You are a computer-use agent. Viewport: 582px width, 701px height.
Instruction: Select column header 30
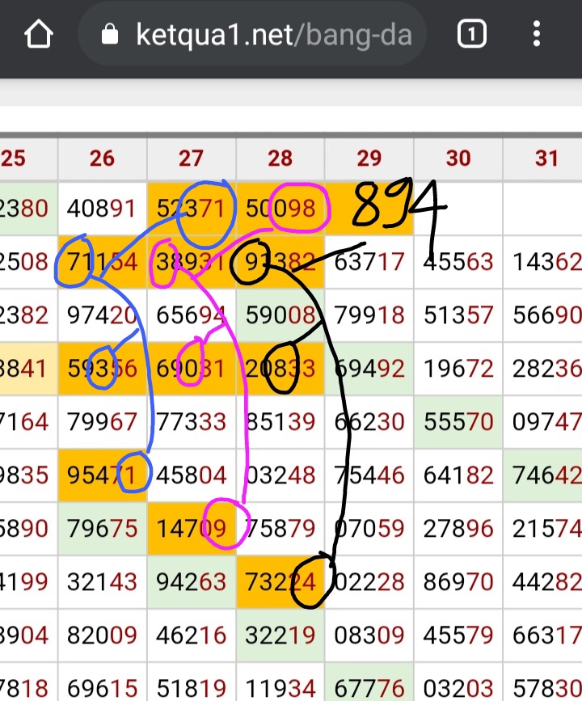(x=458, y=158)
